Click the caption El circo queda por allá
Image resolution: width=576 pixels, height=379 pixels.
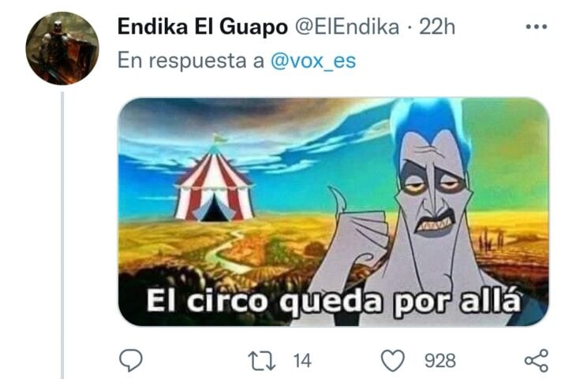coord(334,301)
